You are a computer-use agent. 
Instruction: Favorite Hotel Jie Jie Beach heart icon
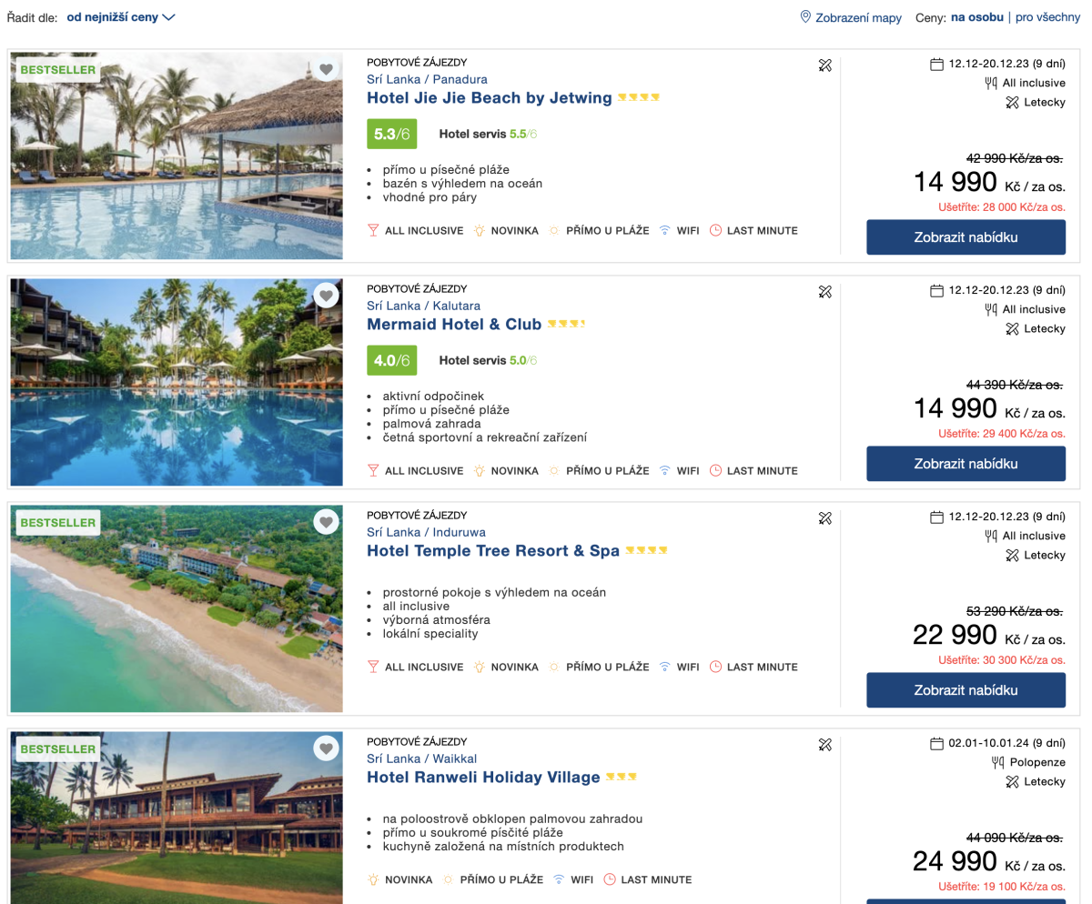click(326, 69)
